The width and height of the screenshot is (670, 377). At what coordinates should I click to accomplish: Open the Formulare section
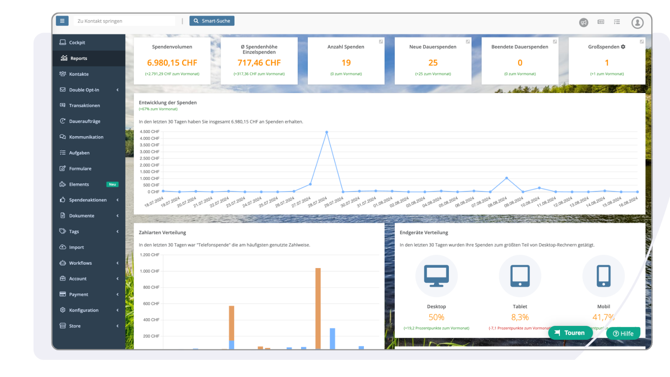coord(80,168)
